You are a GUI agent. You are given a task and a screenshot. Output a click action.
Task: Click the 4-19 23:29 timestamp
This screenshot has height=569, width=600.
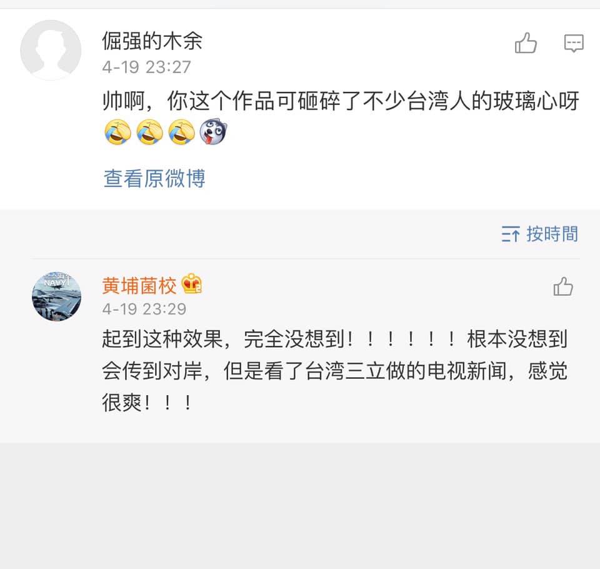click(x=144, y=309)
